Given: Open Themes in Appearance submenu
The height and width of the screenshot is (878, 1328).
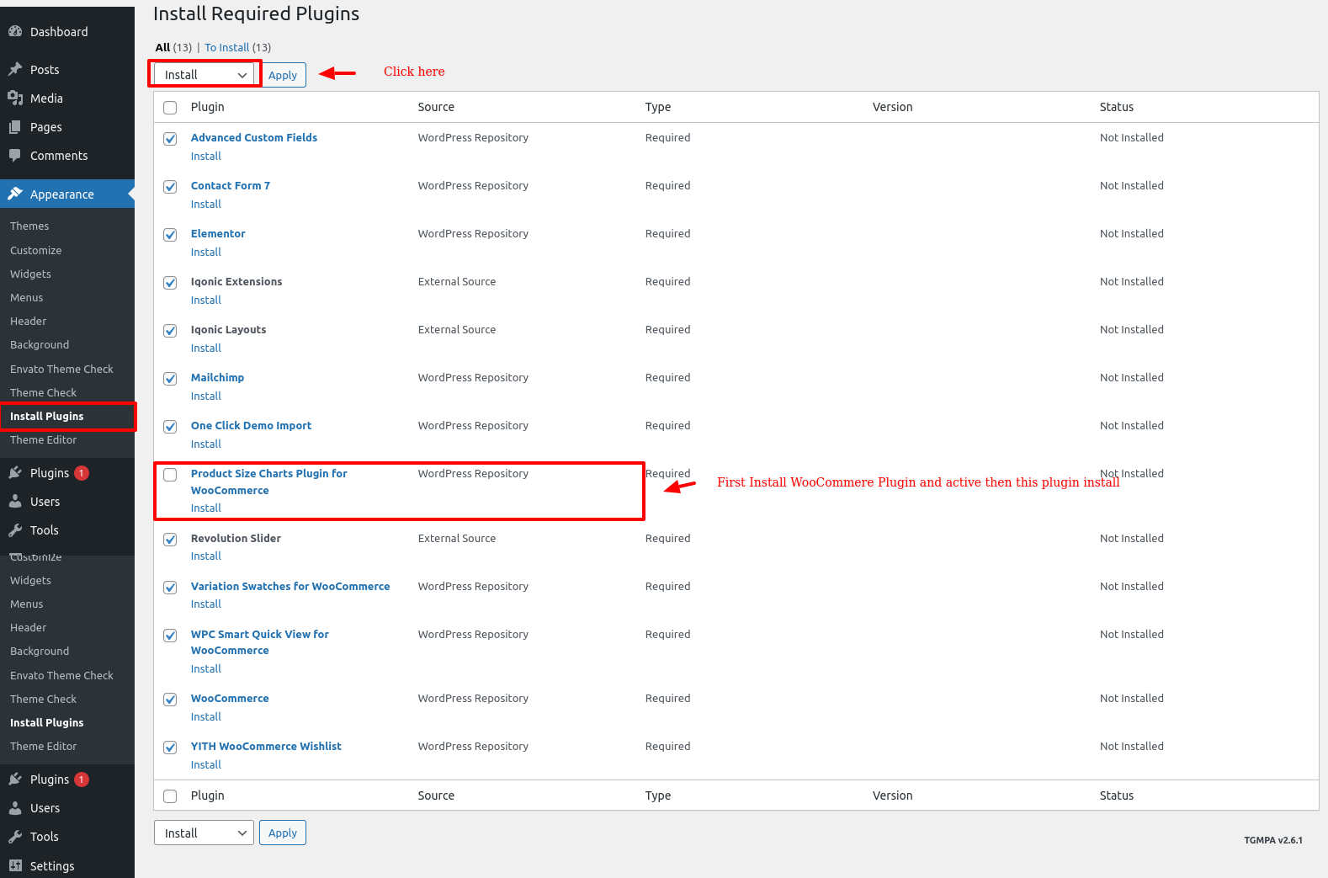Looking at the screenshot, I should click(29, 226).
